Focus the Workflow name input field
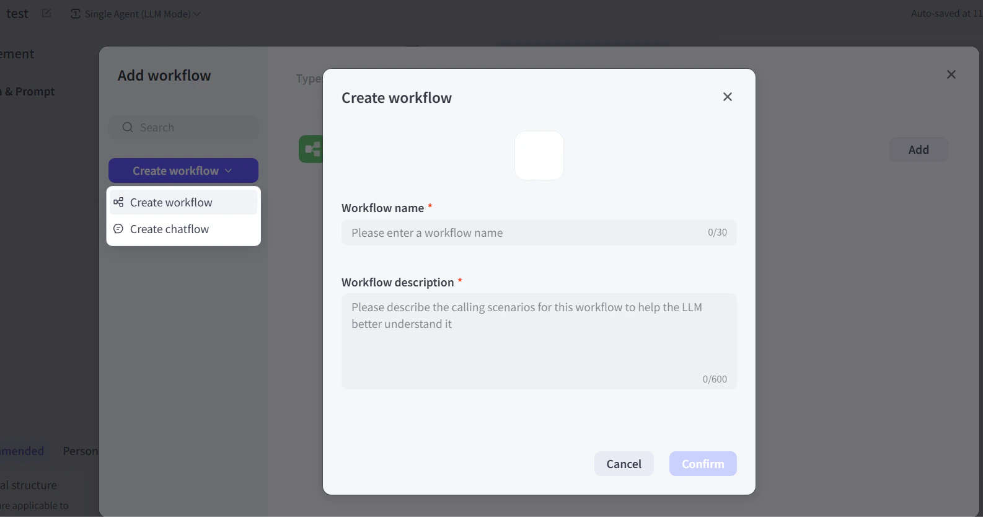The height and width of the screenshot is (517, 983). (539, 232)
